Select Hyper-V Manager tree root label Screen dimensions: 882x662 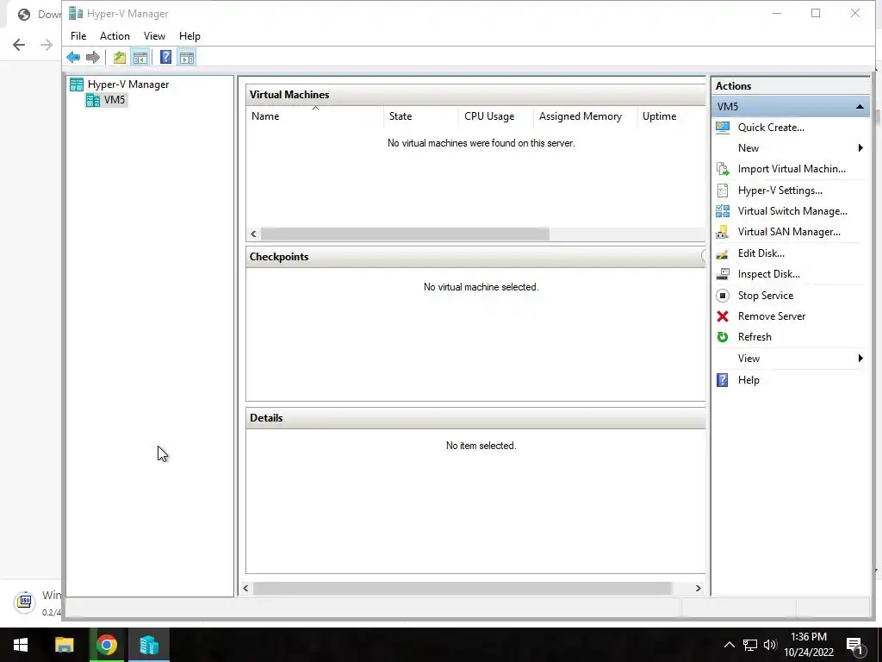tap(128, 84)
